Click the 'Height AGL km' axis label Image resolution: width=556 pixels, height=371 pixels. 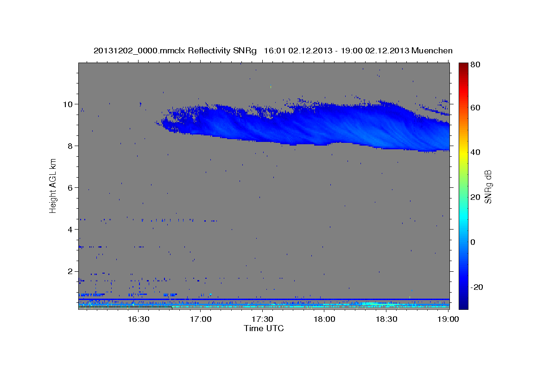coord(53,186)
